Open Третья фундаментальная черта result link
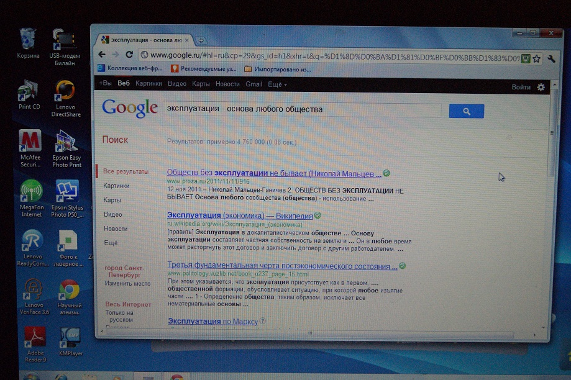Screen dimensions: 571x380 coord(282,266)
